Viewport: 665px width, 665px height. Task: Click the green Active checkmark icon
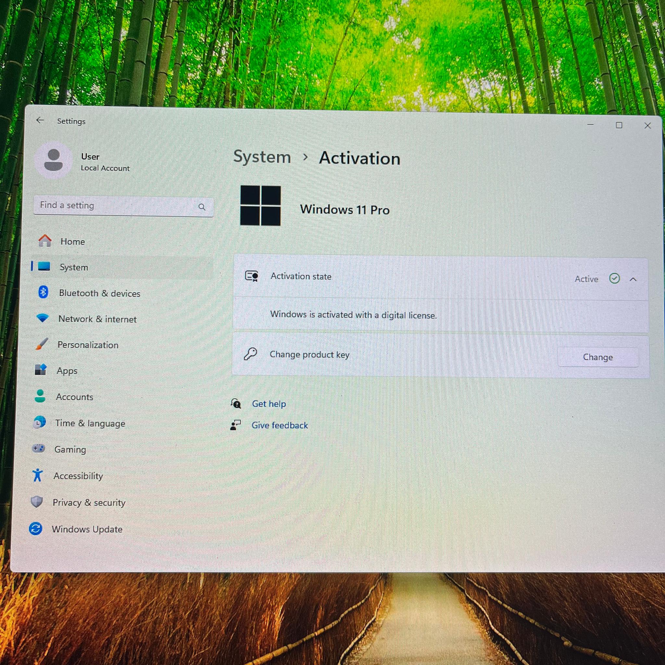click(614, 278)
